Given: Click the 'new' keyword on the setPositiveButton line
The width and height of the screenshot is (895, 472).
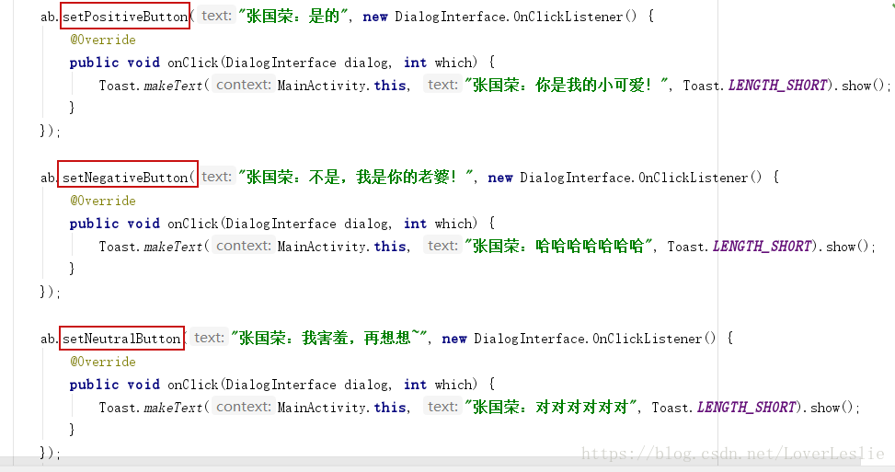Looking at the screenshot, I should pos(375,17).
